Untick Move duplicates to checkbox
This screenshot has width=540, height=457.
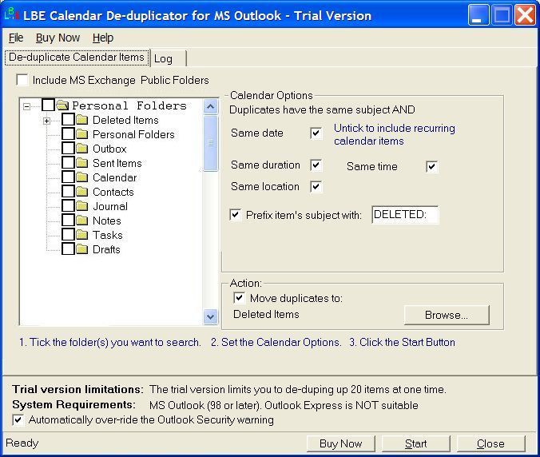tap(240, 297)
